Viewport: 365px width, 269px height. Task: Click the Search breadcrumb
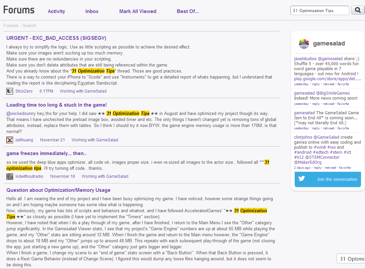29,25
